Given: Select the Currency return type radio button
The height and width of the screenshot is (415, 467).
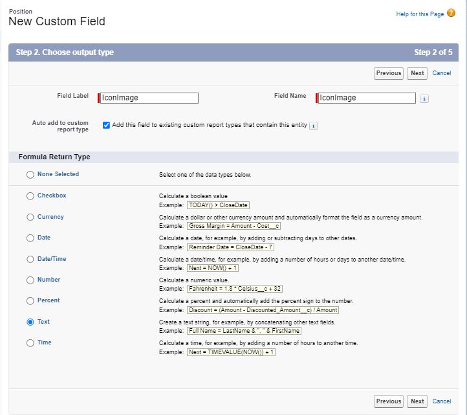Looking at the screenshot, I should [x=30, y=218].
